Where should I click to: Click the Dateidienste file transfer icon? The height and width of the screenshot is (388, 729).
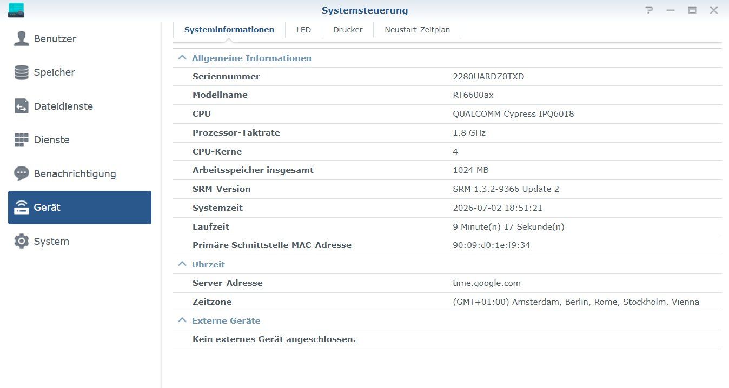[x=22, y=106]
